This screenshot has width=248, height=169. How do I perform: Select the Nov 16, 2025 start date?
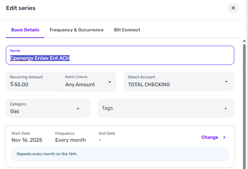[27, 140]
